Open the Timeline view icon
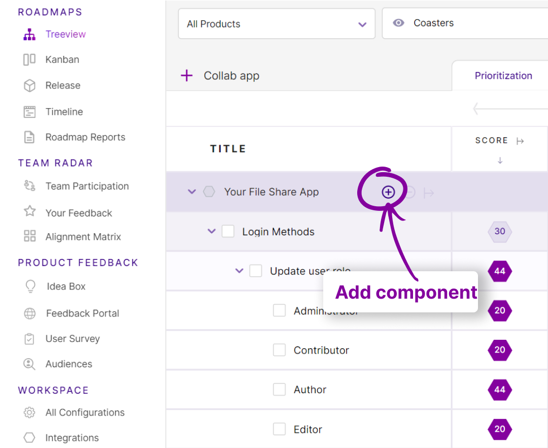 [x=29, y=111]
